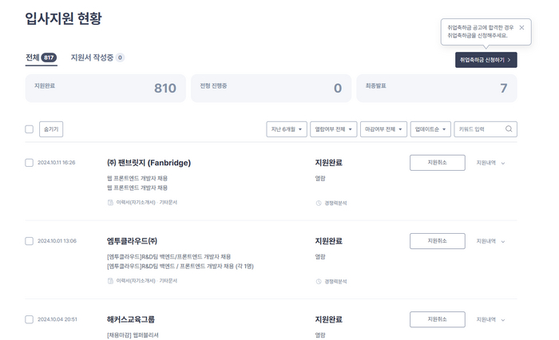The width and height of the screenshot is (559, 340).
Task: Switch to the 전체 tab
Action: 40,57
